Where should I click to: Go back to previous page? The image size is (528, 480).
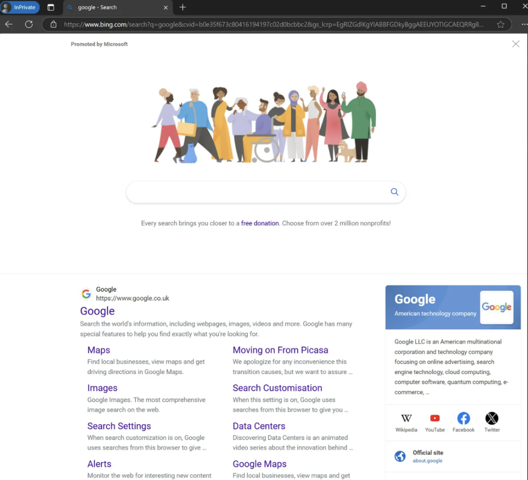click(x=9, y=24)
